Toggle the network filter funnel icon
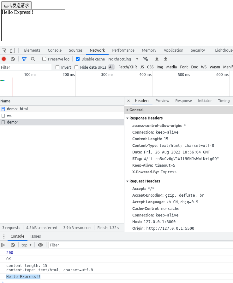The width and height of the screenshot is (233, 283). (x=24, y=59)
